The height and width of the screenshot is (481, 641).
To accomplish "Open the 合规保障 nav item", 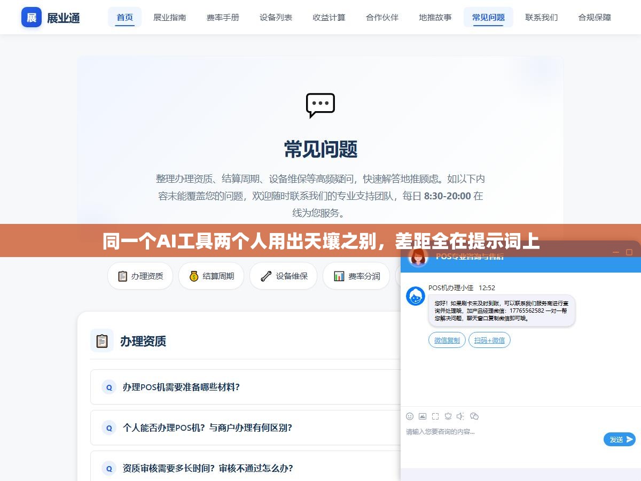I will tap(595, 17).
